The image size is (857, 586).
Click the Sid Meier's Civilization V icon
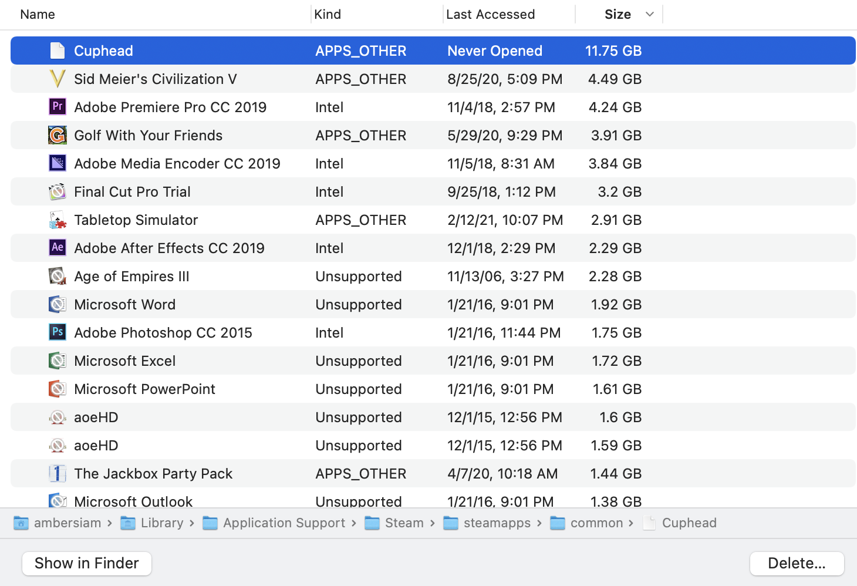(x=57, y=79)
